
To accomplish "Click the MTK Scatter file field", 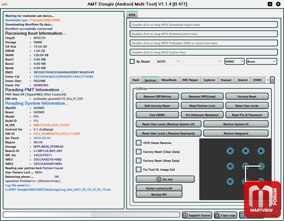I will pos(204,52).
